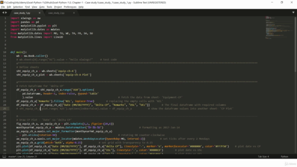The height and width of the screenshot is (167, 297).
Task: Click the master git branch status entry
Action: click(13, 157)
